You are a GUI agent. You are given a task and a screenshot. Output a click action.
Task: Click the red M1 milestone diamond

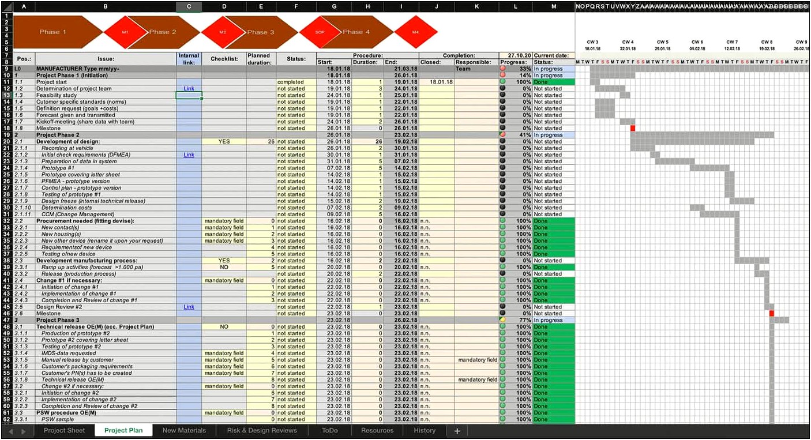pos(125,32)
